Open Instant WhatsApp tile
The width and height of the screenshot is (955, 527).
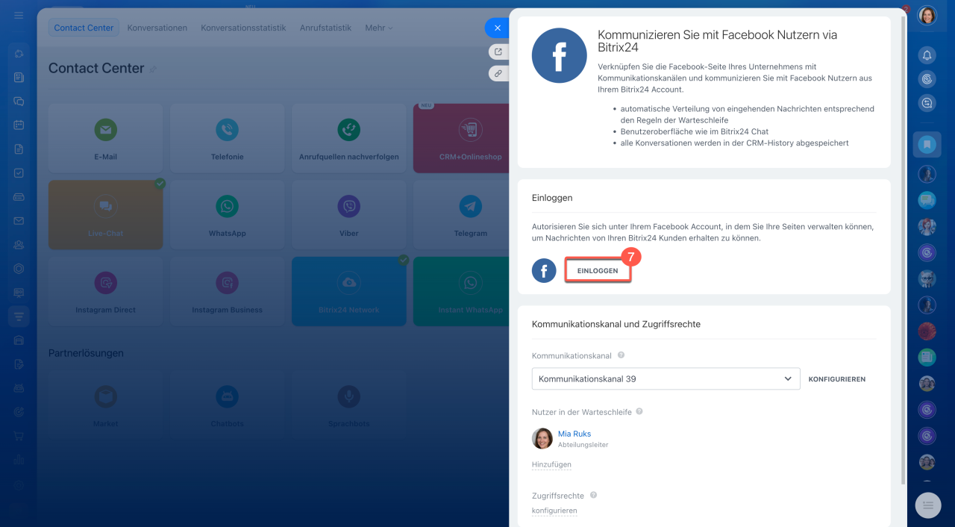point(460,292)
